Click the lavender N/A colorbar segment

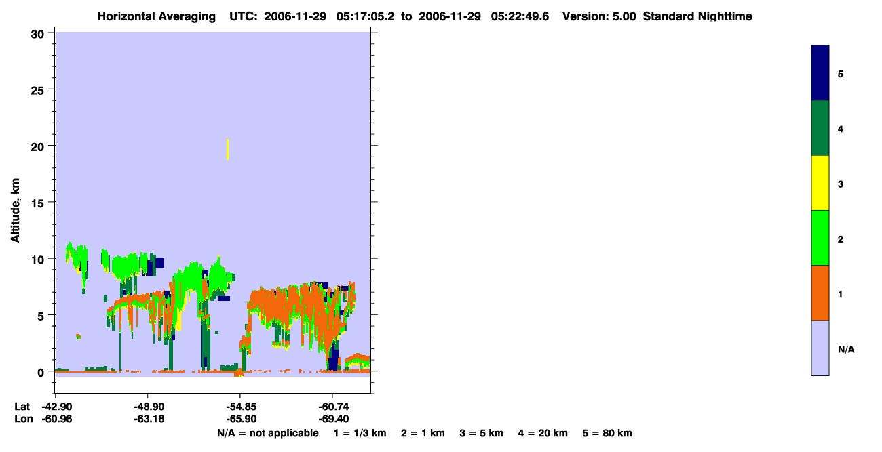tap(820, 348)
